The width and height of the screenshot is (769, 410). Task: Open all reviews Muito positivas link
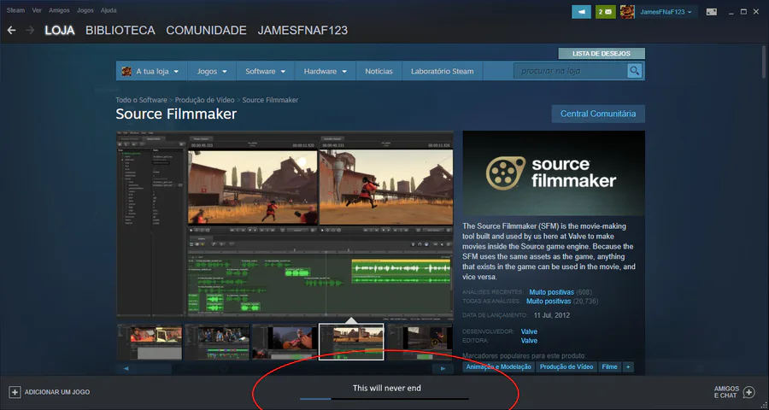point(549,302)
